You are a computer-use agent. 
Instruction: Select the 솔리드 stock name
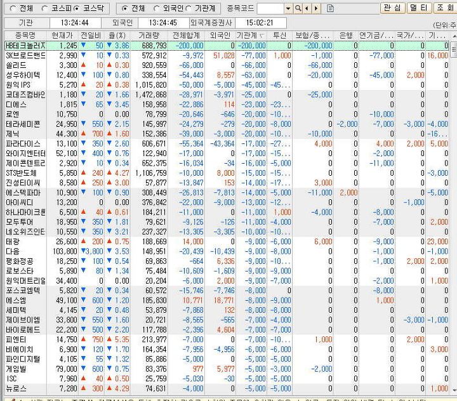coord(16,65)
